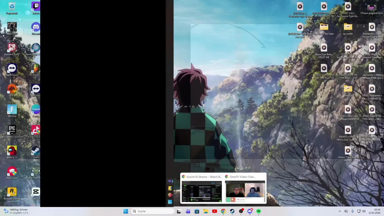Select the Rockstar Games Launcher icon
384x216 pixels.
click(12, 195)
